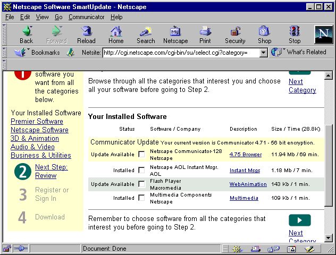Open the 3D & Animation link
The width and height of the screenshot is (336, 255).
(x=35, y=139)
